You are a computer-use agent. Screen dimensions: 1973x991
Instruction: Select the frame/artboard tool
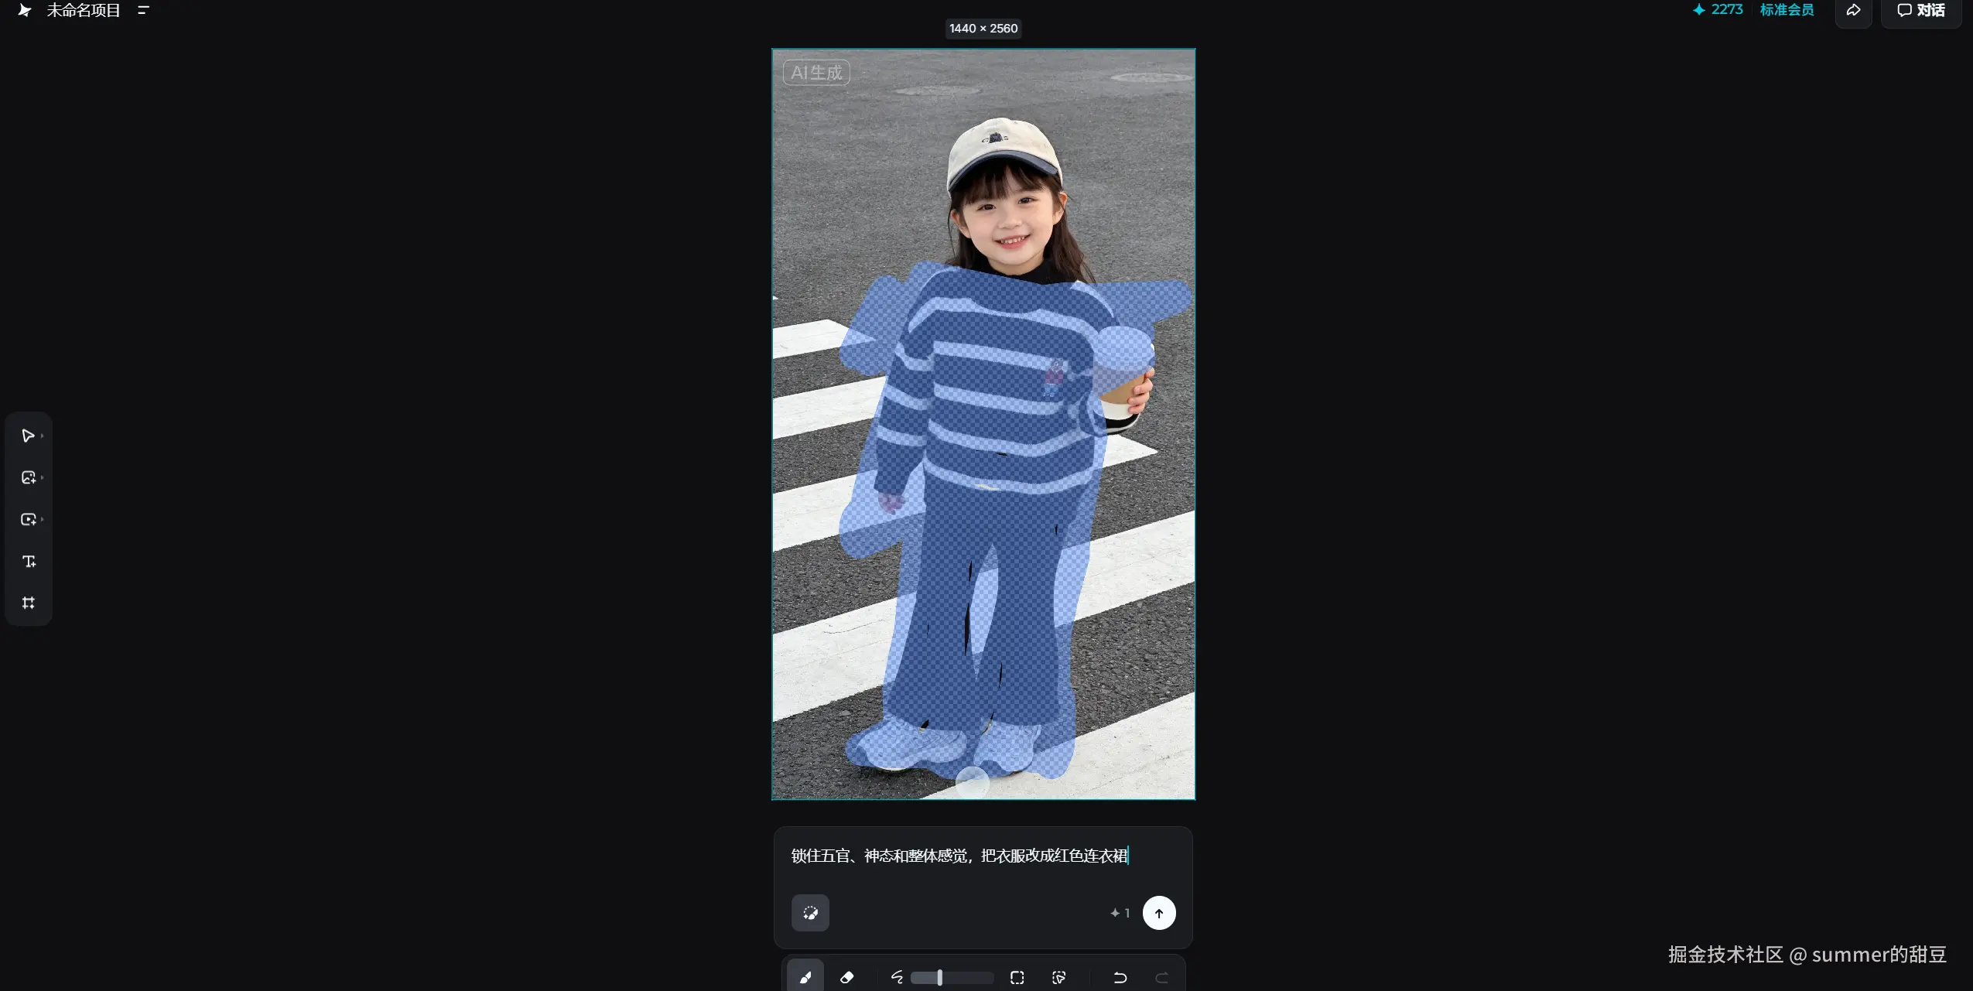tap(29, 603)
